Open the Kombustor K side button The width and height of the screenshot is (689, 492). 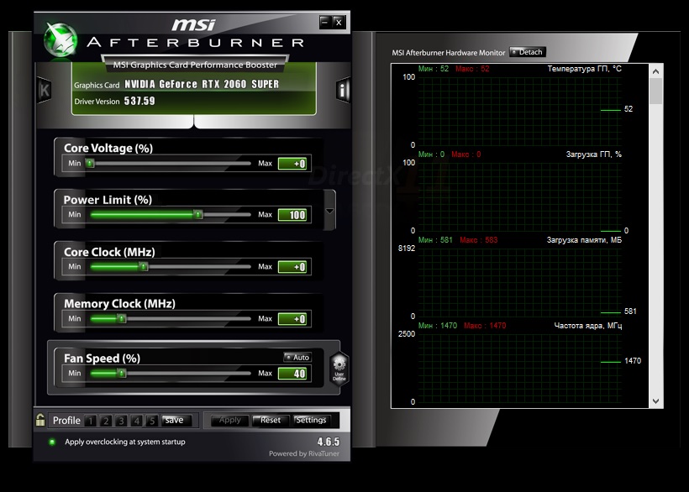click(x=44, y=91)
